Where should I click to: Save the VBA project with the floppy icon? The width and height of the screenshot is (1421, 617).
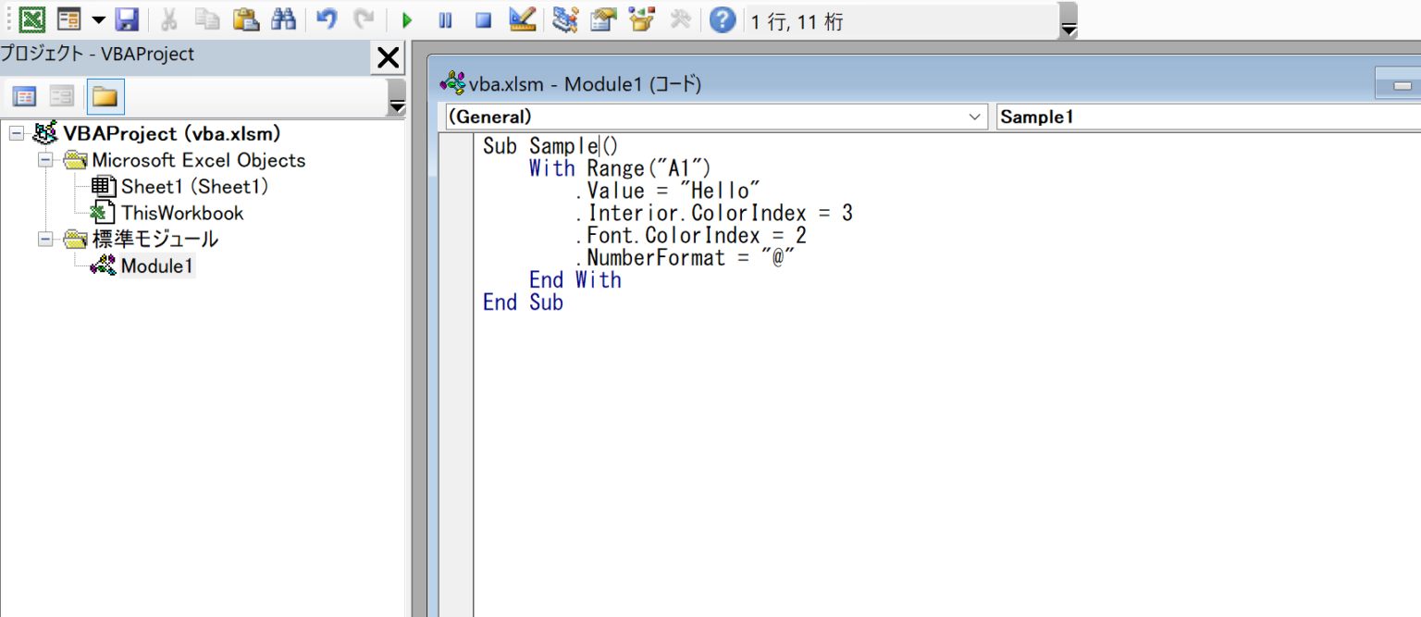point(127,19)
